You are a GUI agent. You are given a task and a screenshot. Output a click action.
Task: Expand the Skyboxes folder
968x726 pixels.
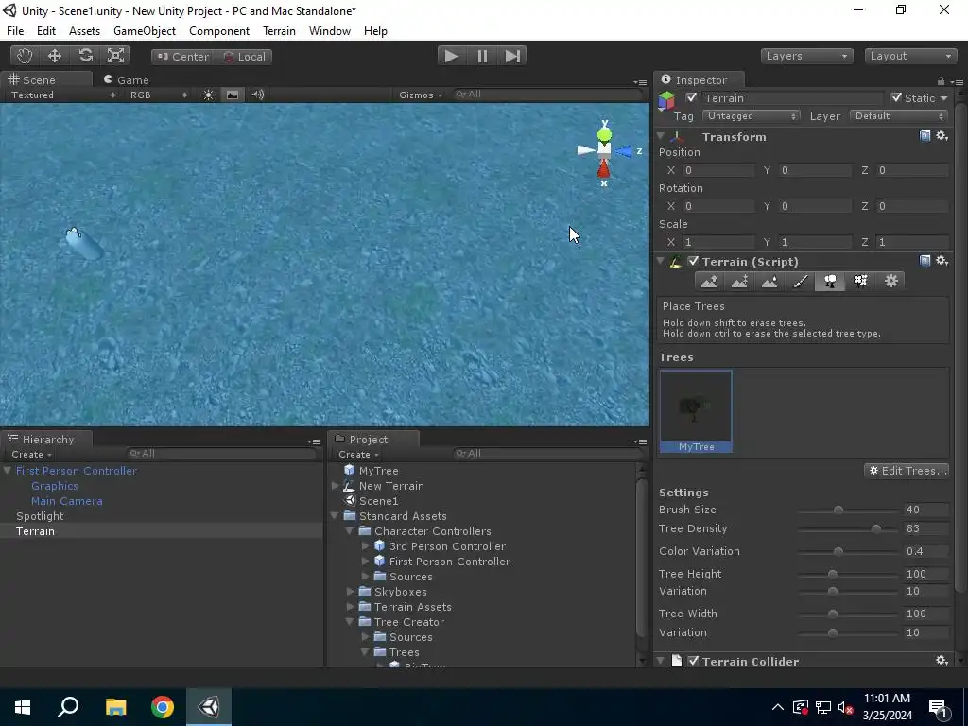click(x=350, y=592)
